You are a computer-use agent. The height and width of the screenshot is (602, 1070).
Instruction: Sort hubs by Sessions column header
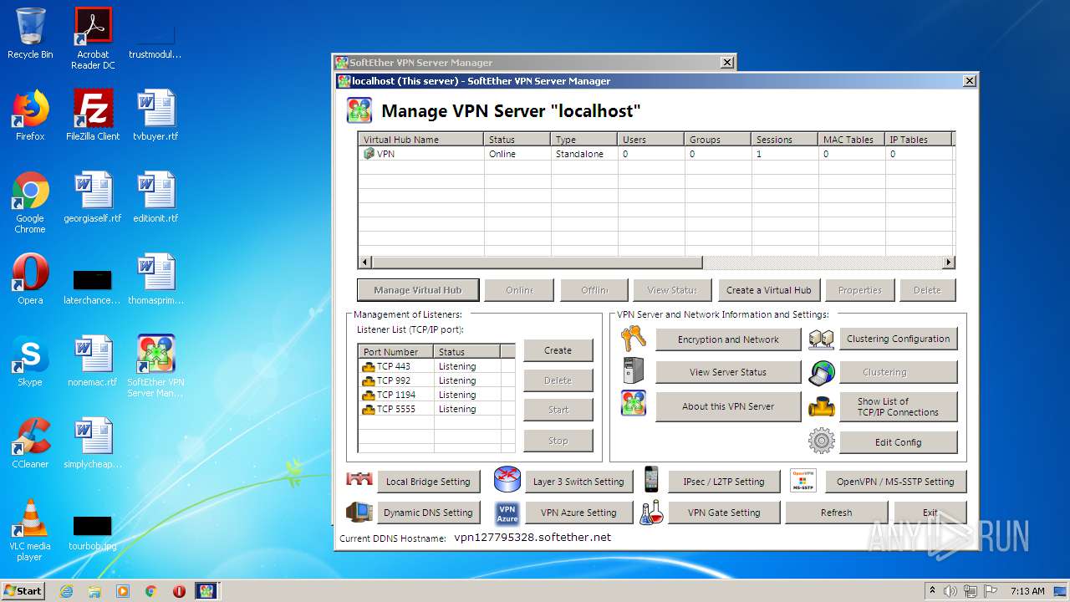pos(785,140)
